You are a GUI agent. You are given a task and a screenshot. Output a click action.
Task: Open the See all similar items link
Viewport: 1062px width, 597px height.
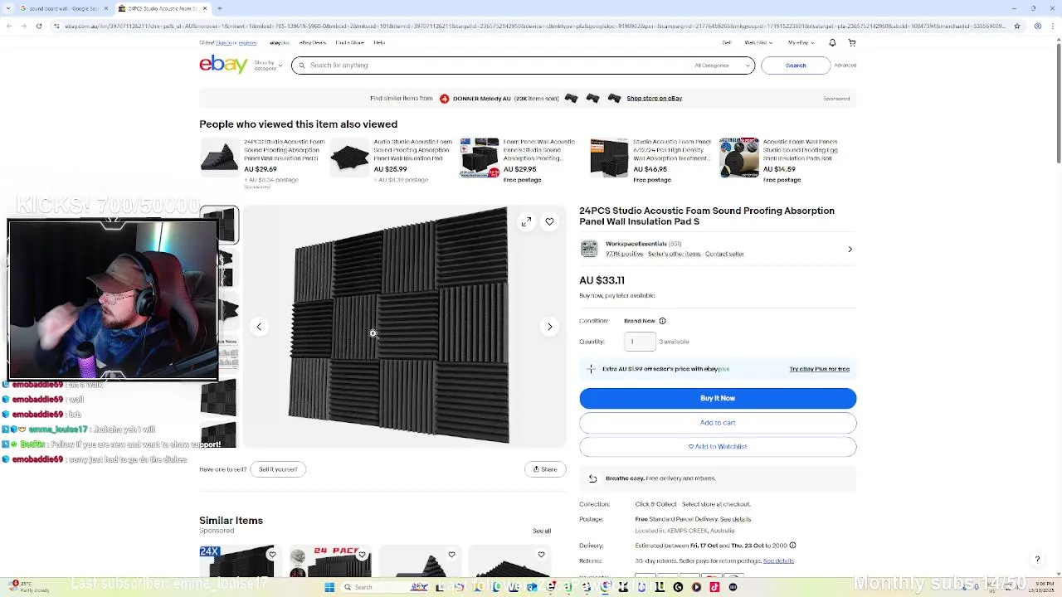click(542, 531)
